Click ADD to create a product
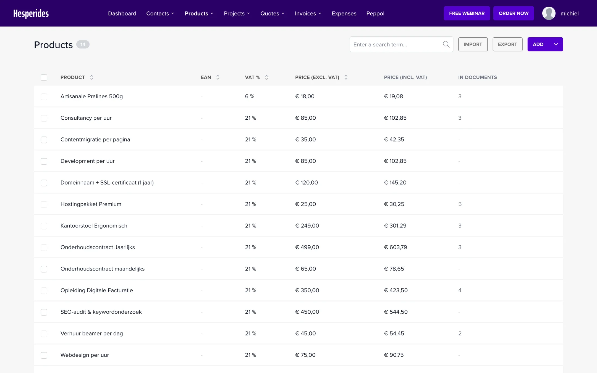 (x=538, y=44)
